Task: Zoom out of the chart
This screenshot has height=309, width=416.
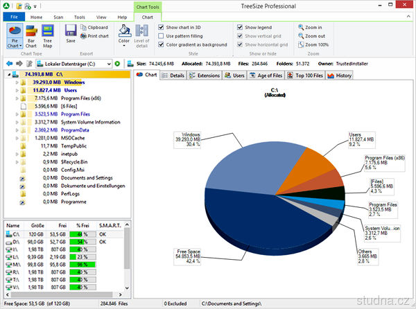Action: tap(312, 36)
